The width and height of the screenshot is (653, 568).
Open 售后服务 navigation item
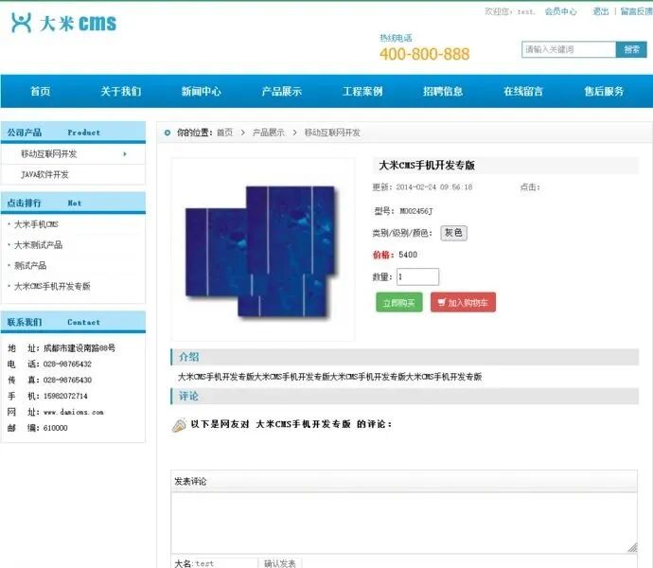[x=604, y=91]
